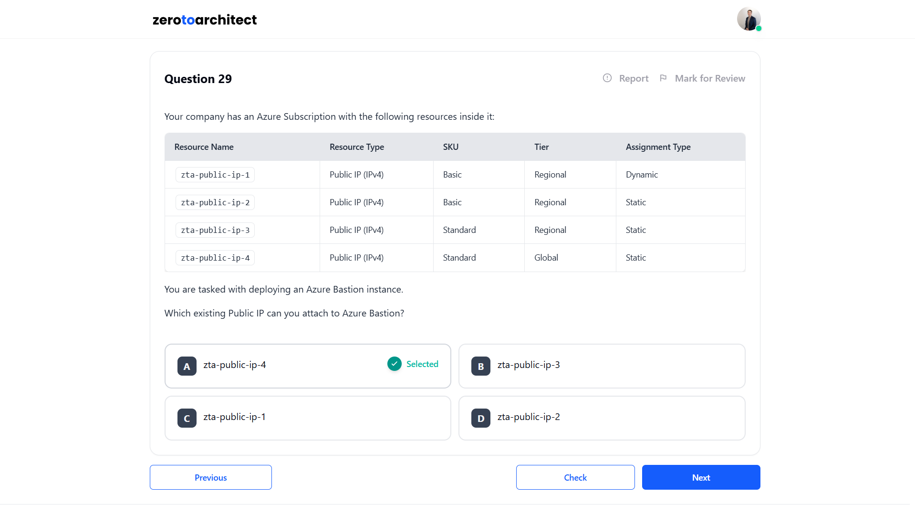Click the flag icon next to Mark for Review
This screenshot has height=515, width=915.
click(664, 78)
